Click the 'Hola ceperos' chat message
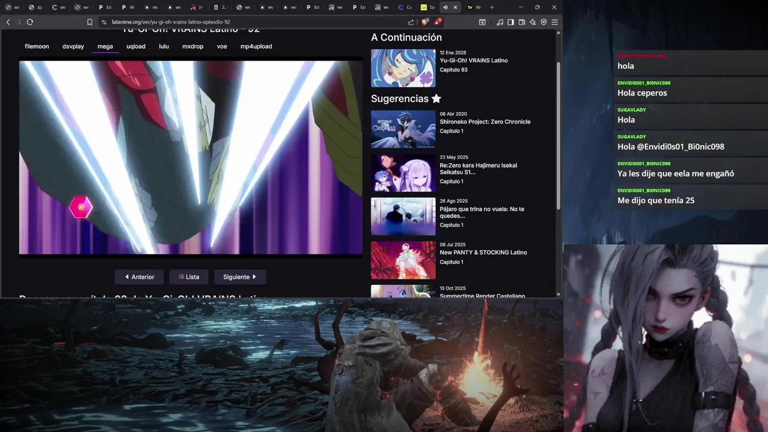The height and width of the screenshot is (432, 768). pos(642,93)
